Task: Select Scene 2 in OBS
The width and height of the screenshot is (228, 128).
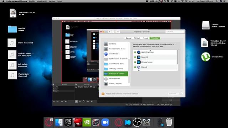Action: [63, 89]
